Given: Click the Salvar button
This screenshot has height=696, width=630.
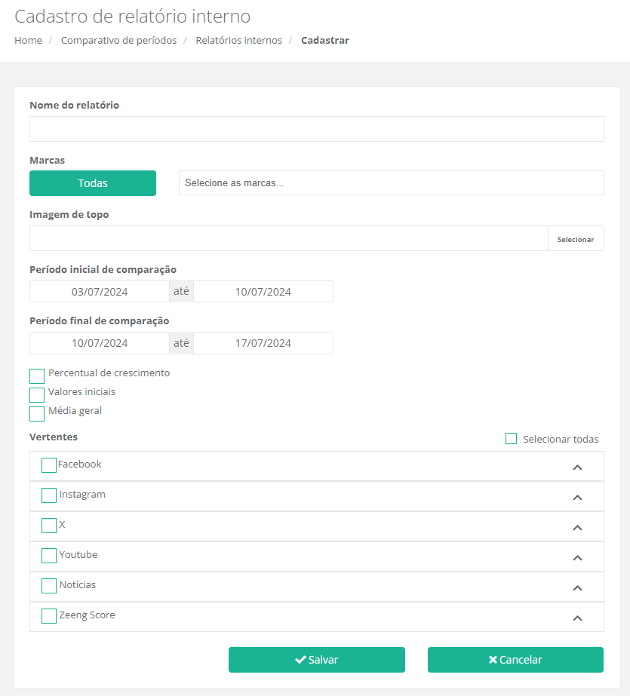Looking at the screenshot, I should click(317, 660).
